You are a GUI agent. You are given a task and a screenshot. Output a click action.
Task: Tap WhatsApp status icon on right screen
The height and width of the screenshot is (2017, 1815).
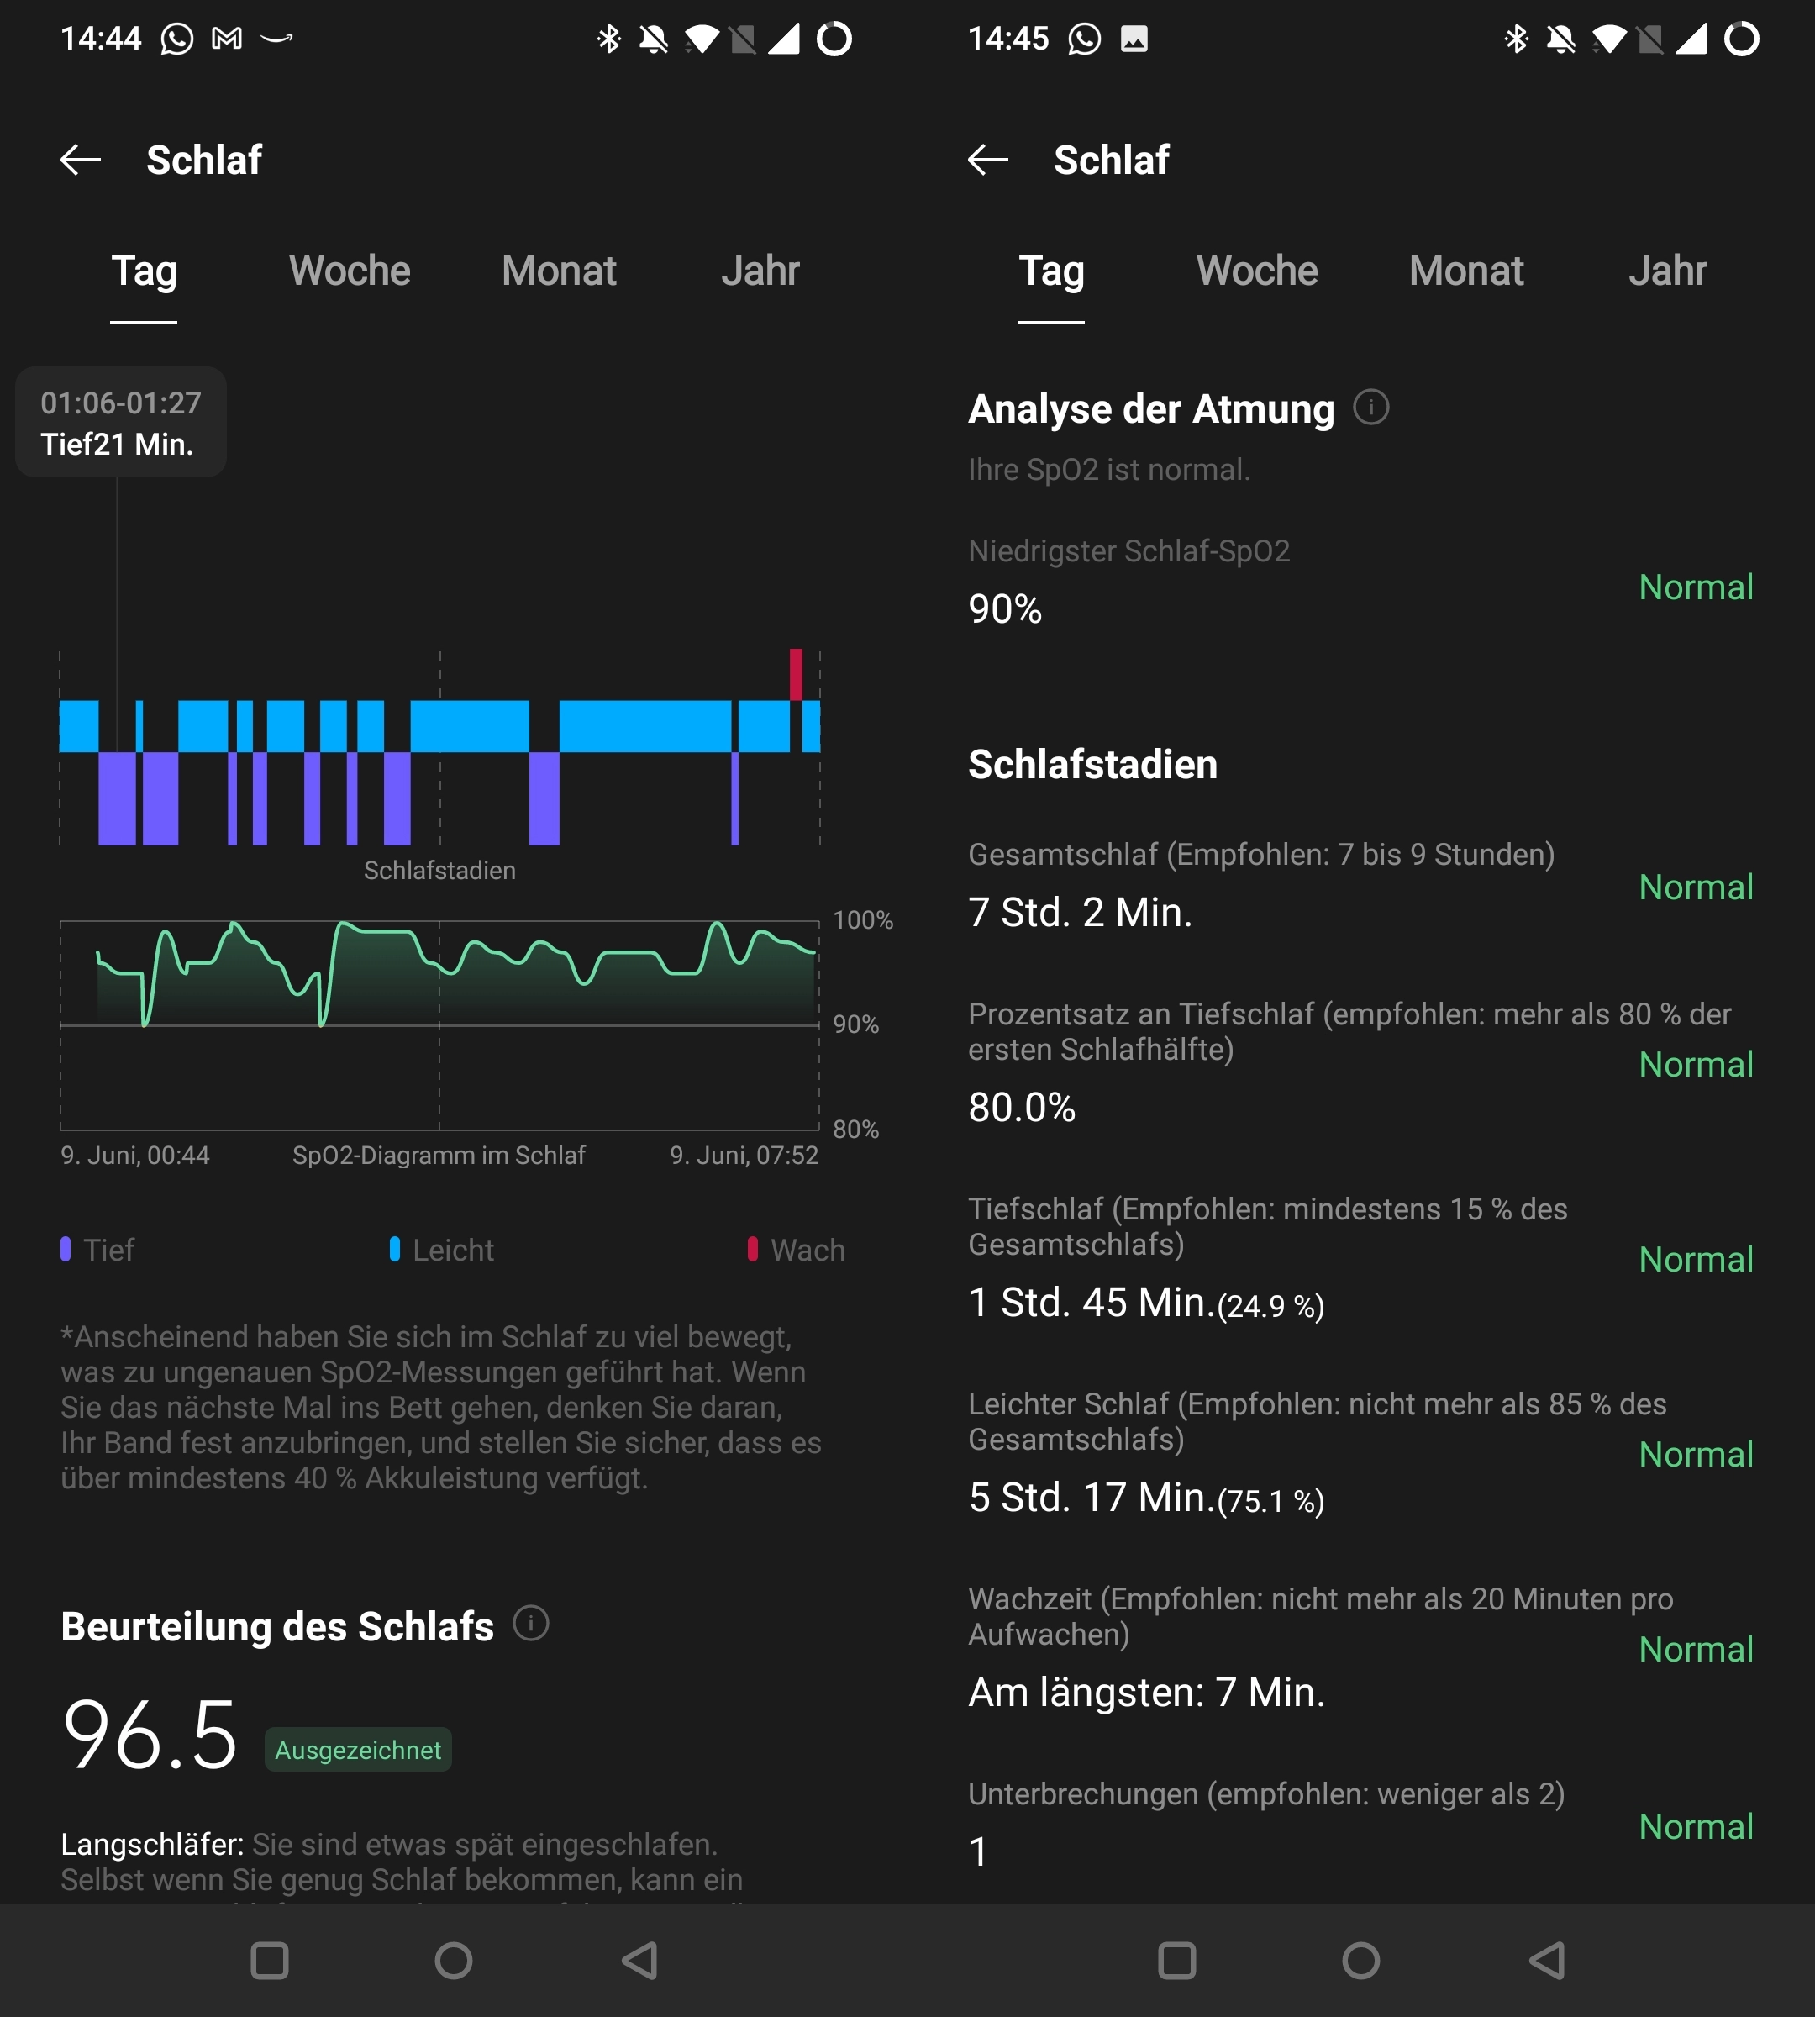[1085, 39]
